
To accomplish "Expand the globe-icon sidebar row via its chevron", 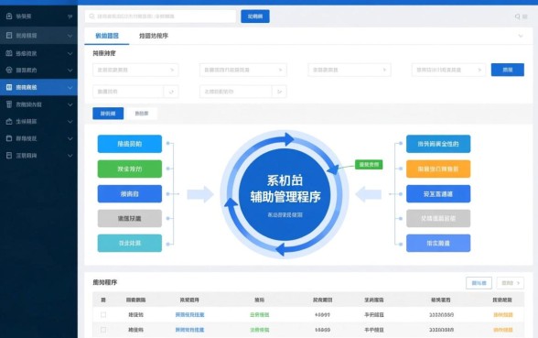I will tap(70, 71).
